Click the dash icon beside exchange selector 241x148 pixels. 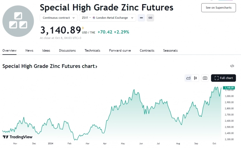(141, 18)
